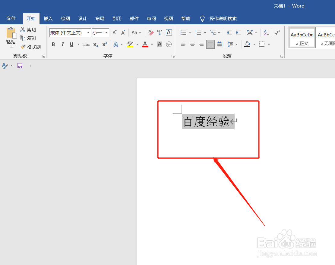Expand the highlight color dropdown arrow

click(137, 44)
